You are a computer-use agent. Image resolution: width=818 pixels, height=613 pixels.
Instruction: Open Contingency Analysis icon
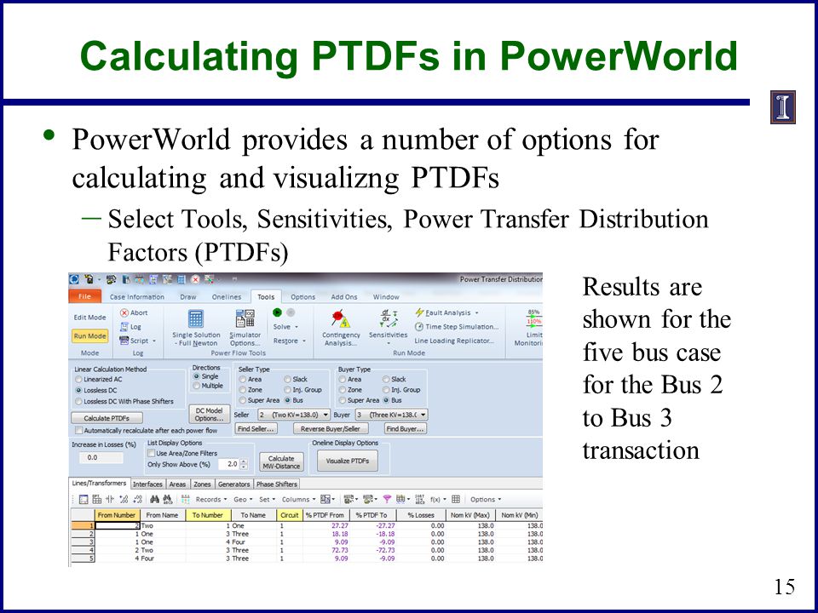[x=341, y=319]
